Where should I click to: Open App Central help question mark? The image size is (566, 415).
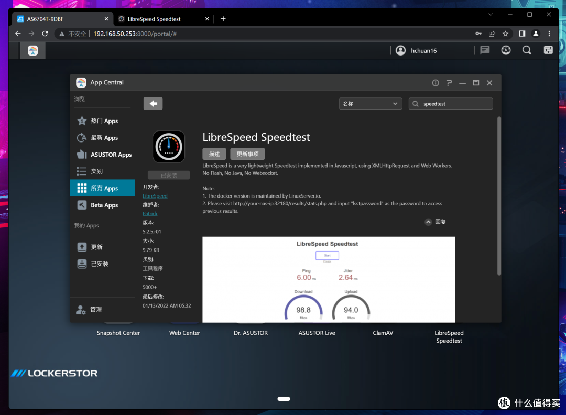(x=449, y=83)
